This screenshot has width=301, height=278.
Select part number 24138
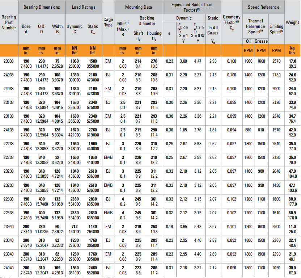click(9, 130)
